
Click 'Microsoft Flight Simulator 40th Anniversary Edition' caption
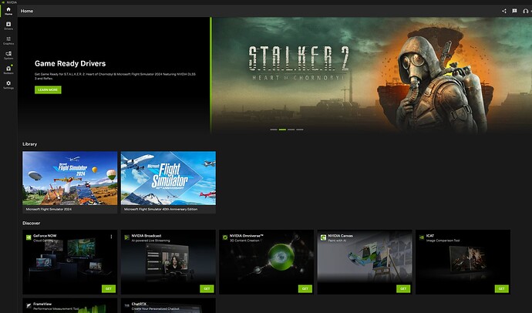click(161, 209)
